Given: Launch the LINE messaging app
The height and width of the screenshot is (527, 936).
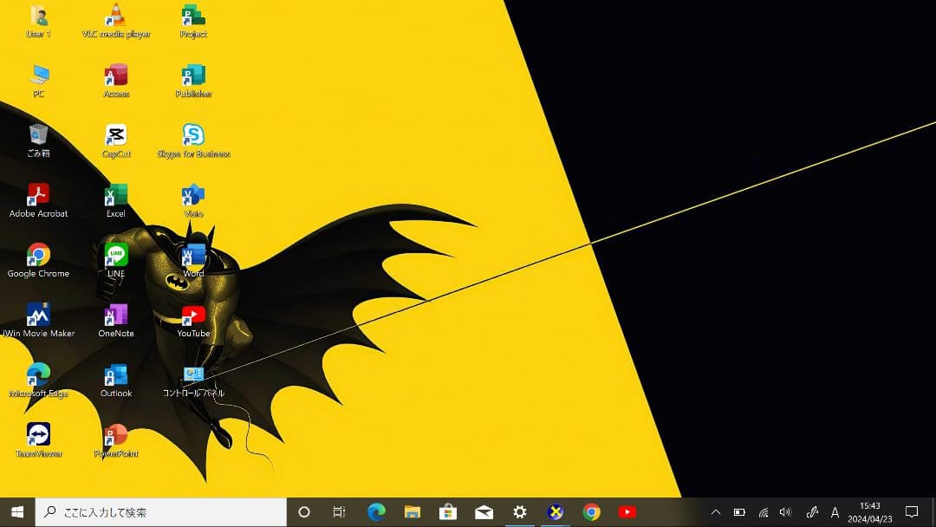Looking at the screenshot, I should [x=115, y=254].
